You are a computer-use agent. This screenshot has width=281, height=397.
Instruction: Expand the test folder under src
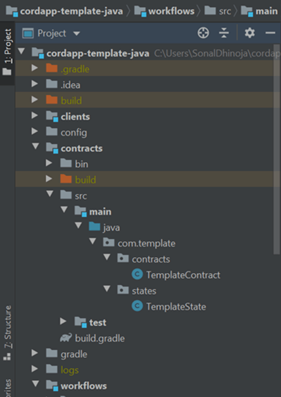click(63, 321)
